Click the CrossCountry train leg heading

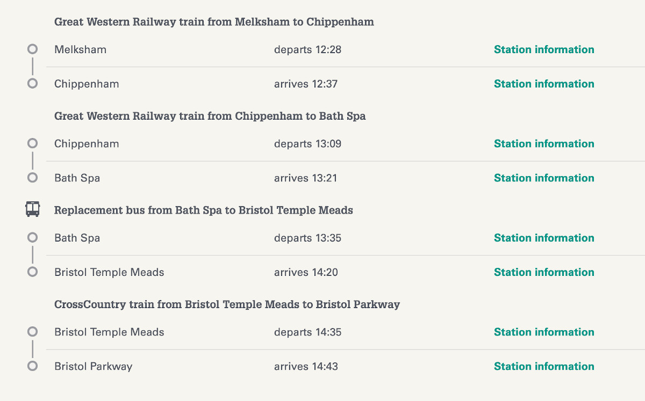[227, 304]
